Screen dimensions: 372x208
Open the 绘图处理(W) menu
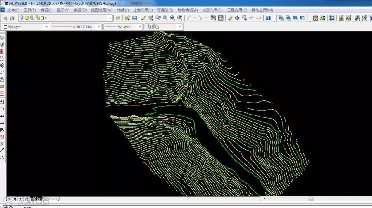(102, 10)
